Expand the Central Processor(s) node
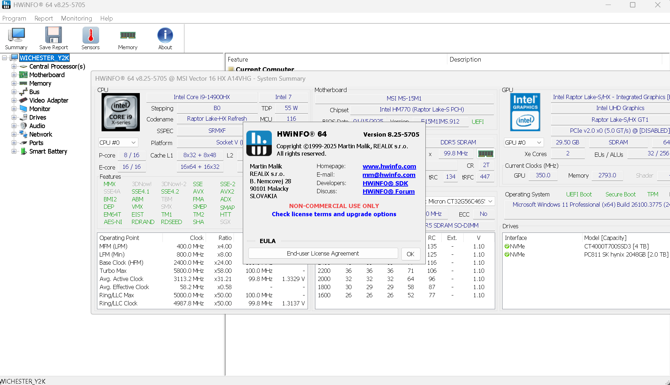This screenshot has width=670, height=385. point(14,67)
